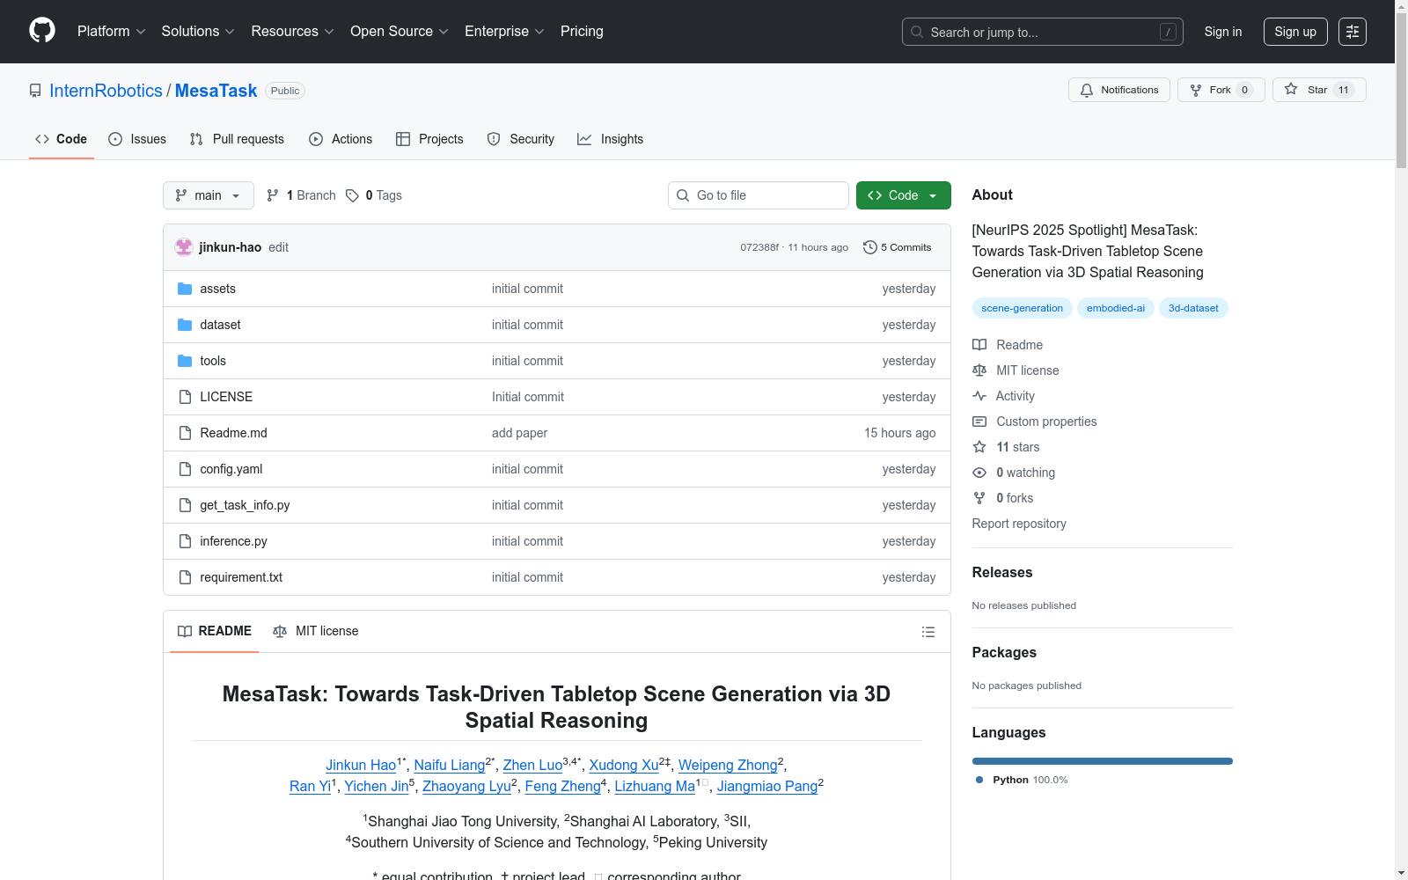Expand the Solutions menu

tap(198, 32)
